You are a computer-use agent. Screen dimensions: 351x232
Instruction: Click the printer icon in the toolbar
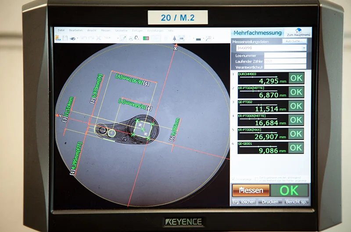72,38
